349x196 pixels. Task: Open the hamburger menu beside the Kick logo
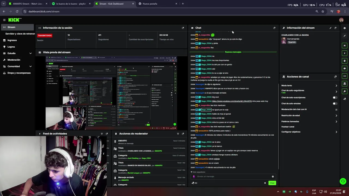tap(4, 20)
